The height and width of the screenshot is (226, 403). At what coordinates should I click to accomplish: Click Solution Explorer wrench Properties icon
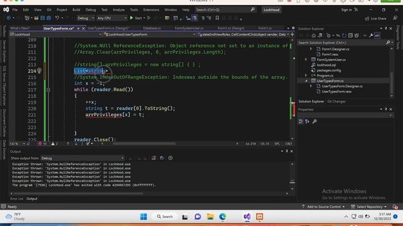coord(371,36)
